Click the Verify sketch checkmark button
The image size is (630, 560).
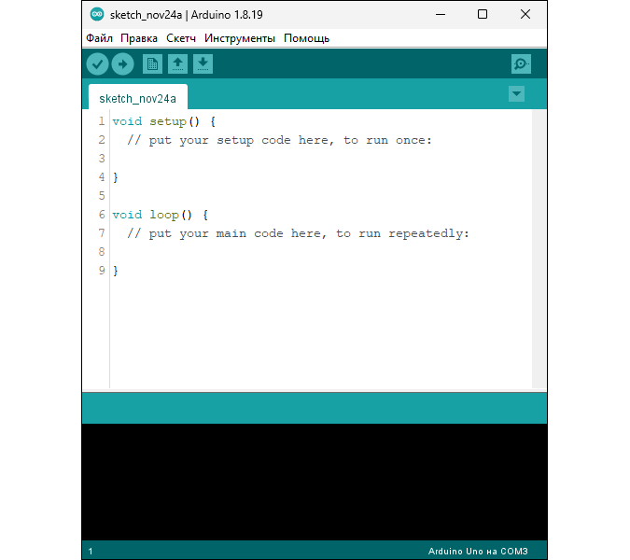[97, 63]
